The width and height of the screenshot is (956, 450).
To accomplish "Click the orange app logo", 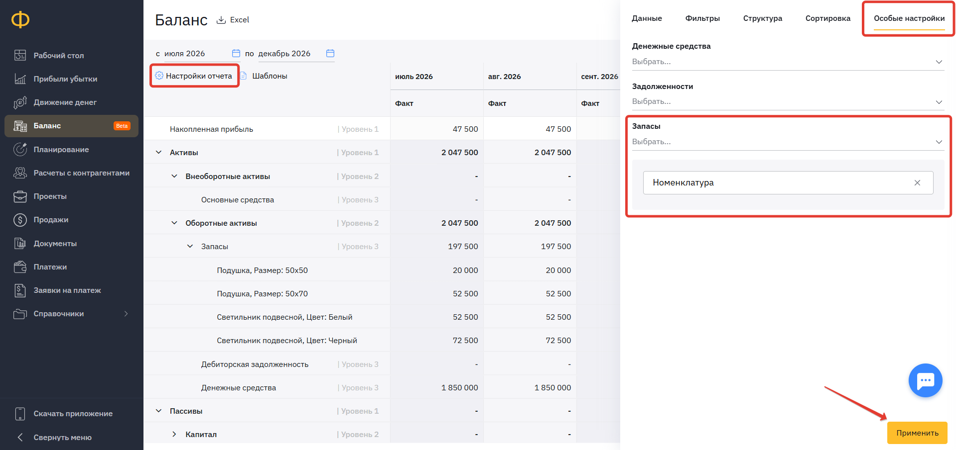I will [20, 20].
